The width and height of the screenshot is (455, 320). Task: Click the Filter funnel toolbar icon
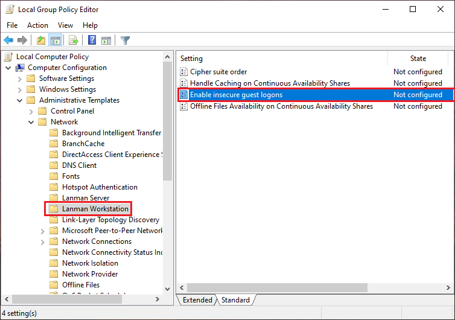(x=125, y=40)
